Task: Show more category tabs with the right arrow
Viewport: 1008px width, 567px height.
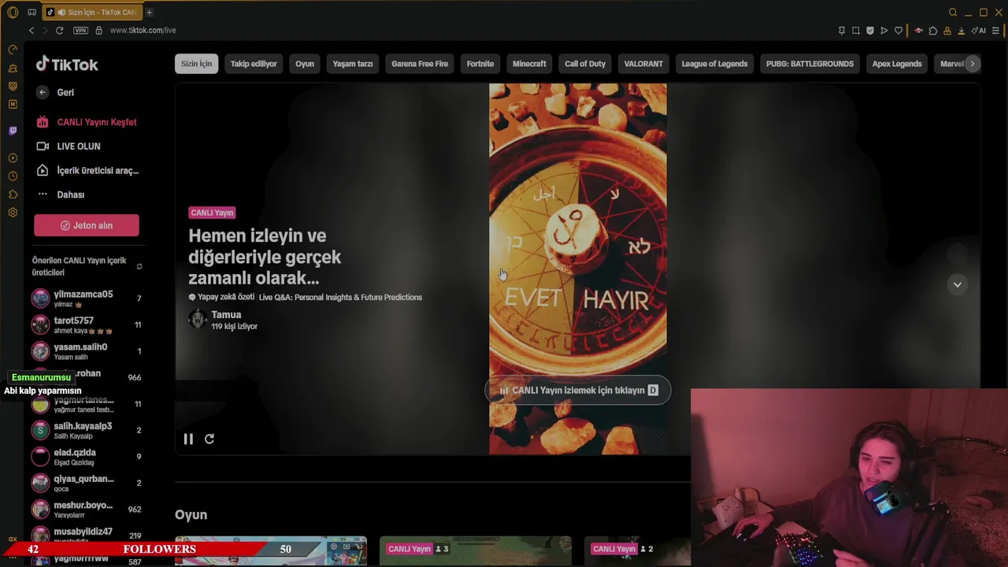Action: [x=973, y=64]
